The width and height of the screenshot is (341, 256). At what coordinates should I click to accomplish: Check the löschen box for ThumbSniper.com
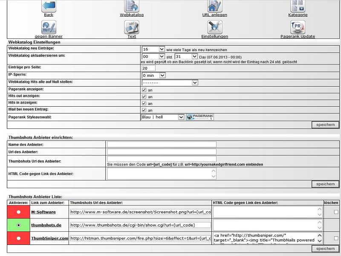[337, 238]
